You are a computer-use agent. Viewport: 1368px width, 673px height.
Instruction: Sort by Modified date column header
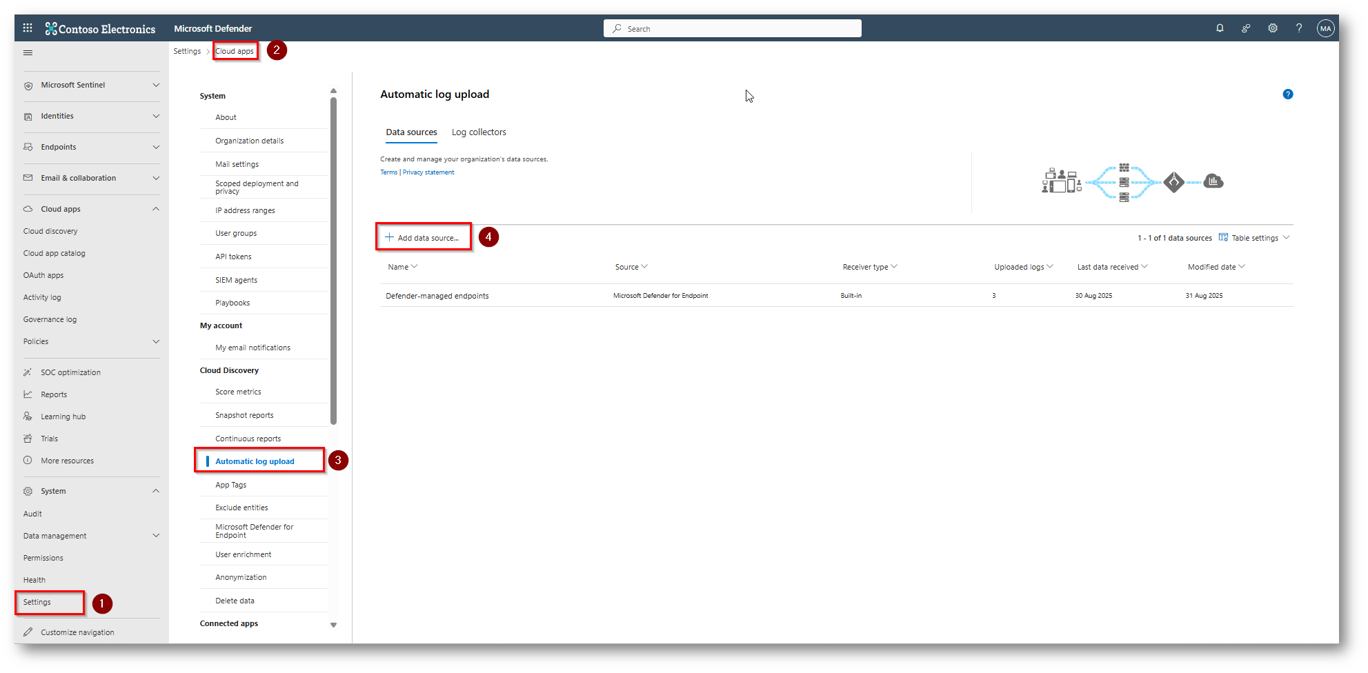[x=1216, y=267]
